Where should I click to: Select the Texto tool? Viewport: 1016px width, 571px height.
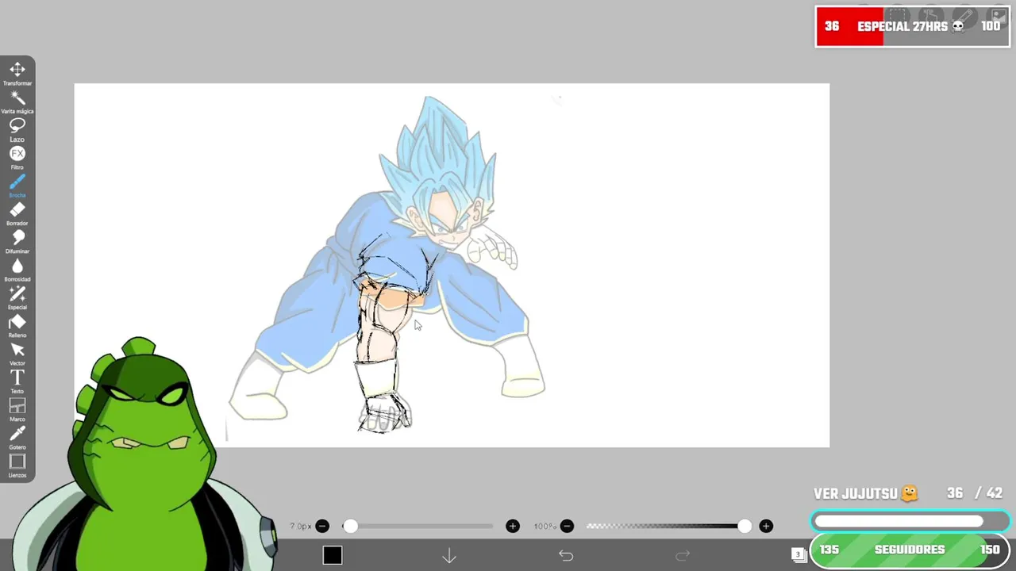[x=17, y=381]
